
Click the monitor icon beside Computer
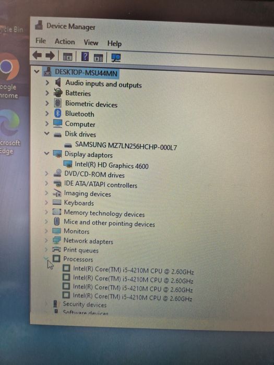point(57,124)
